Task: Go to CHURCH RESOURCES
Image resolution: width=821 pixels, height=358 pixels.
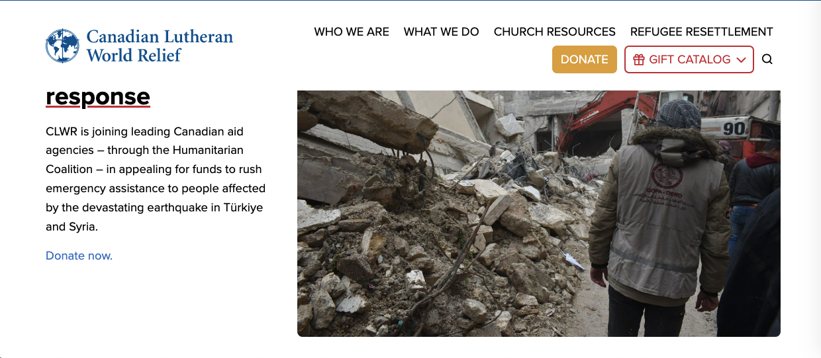Action: 555,32
